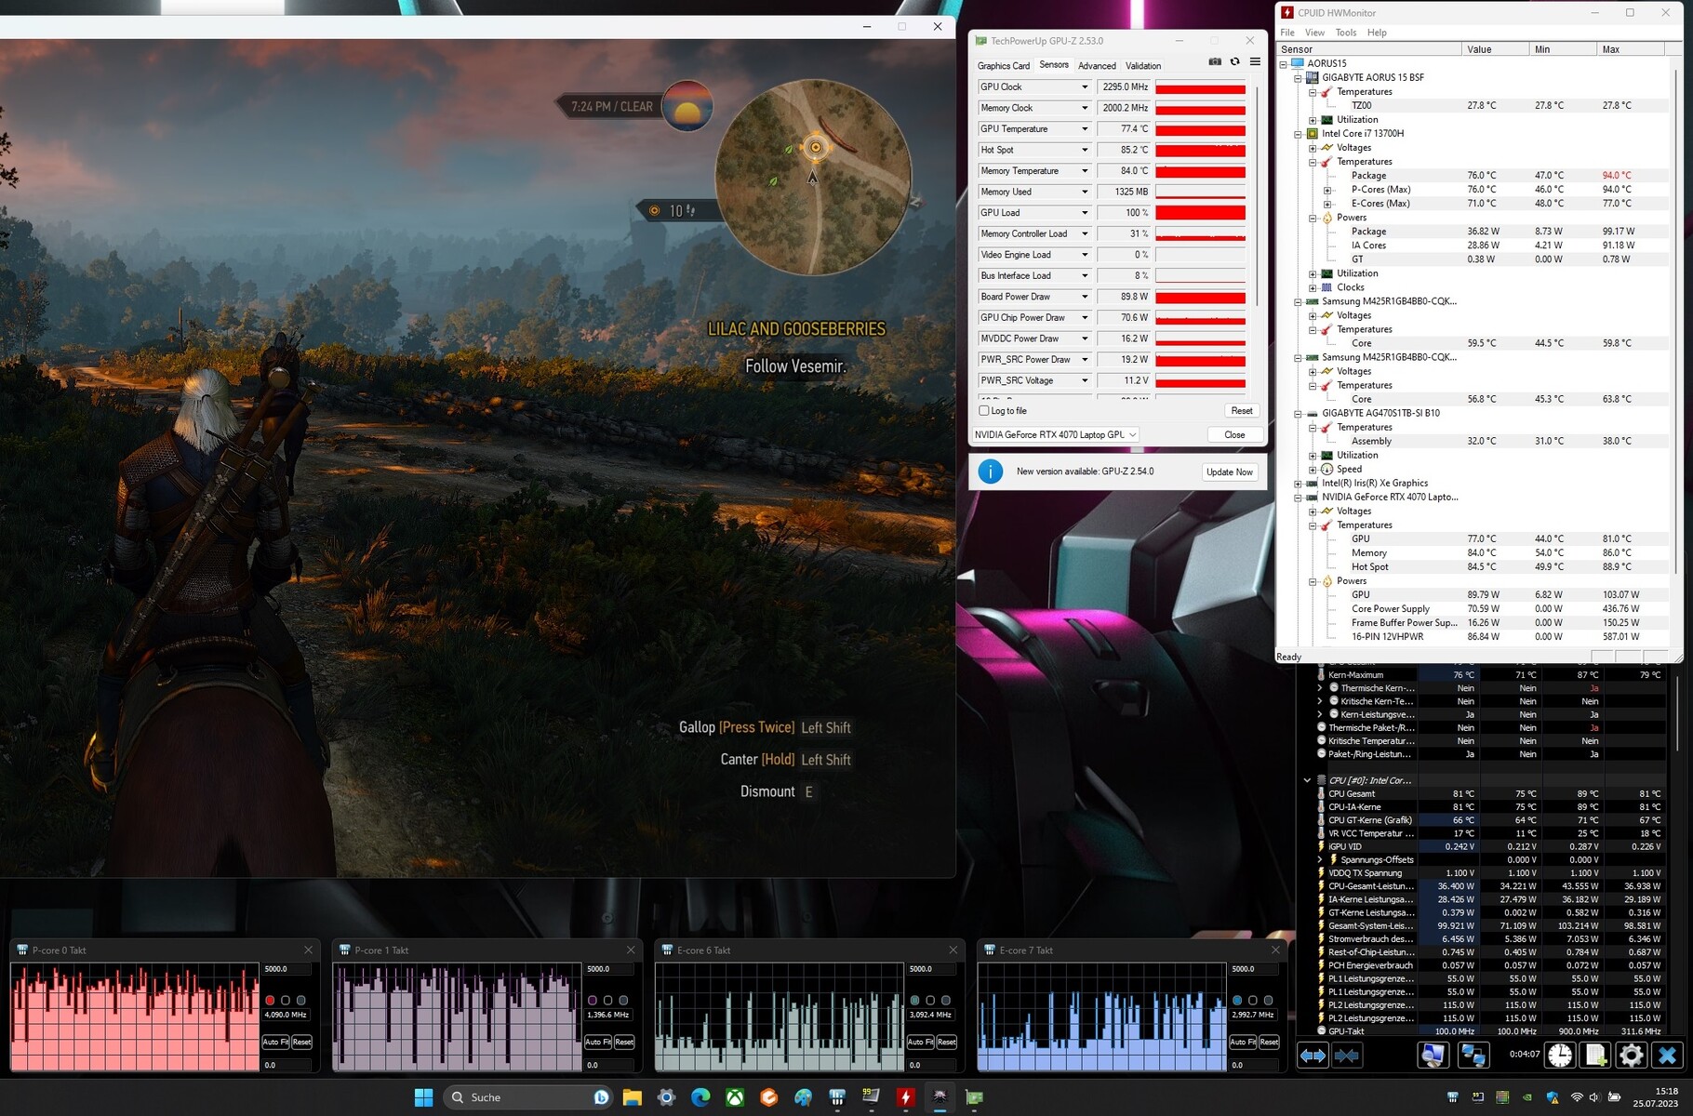This screenshot has height=1116, width=1693.
Task: Open Tools menu in HWMonitor
Action: (x=1346, y=33)
